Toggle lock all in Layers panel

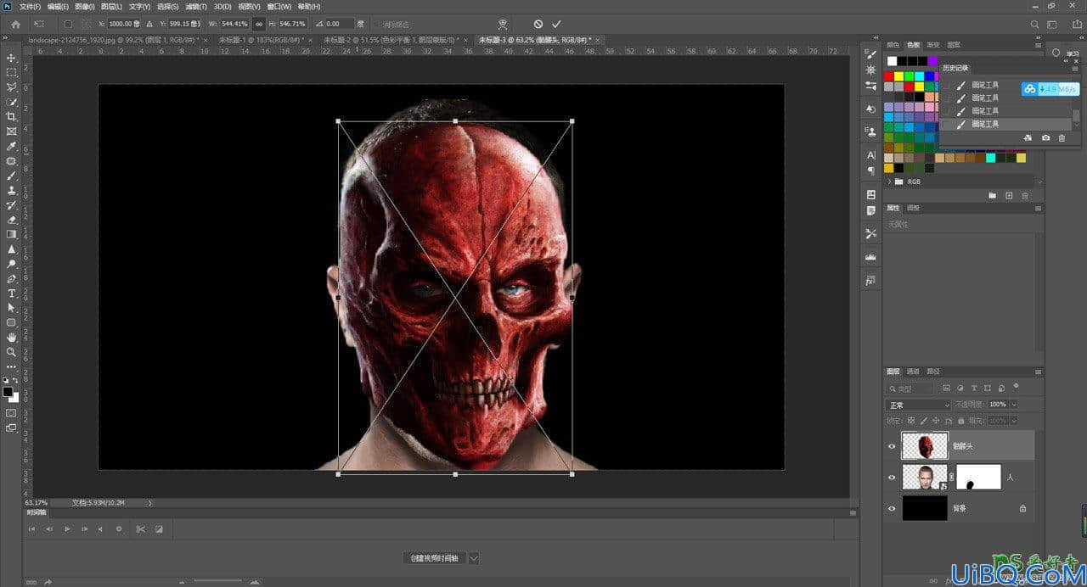(960, 421)
